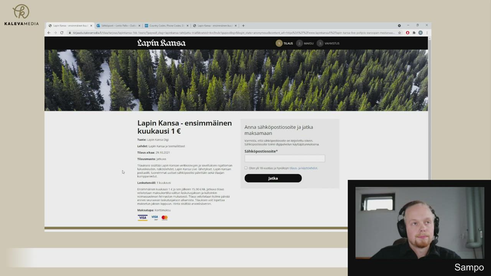Bookmark the page with the star icon
491x276 pixels.
coord(399,33)
